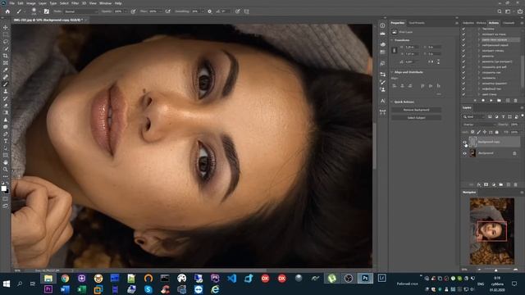
Task: Add layer mask to current layer
Action: click(x=486, y=184)
